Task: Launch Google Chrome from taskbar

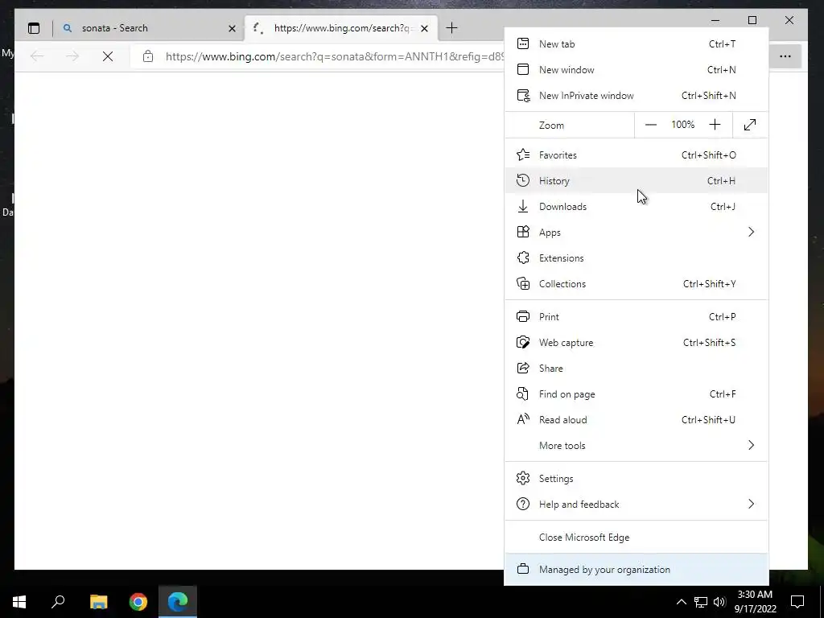Action: click(138, 602)
